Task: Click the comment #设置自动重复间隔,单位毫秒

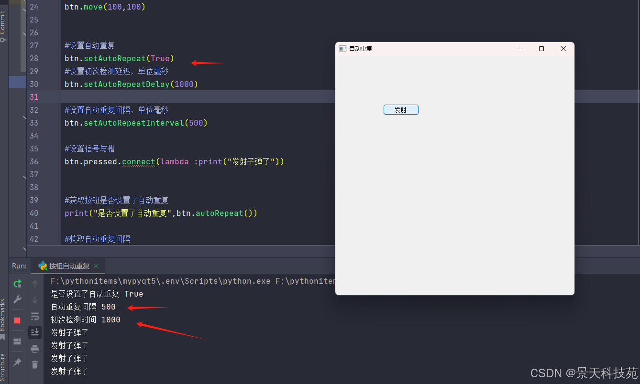Action: [117, 110]
